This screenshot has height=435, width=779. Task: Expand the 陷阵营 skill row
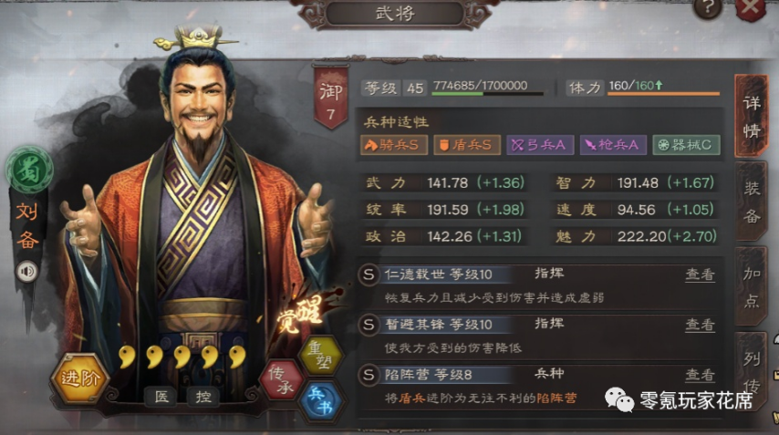pyautogui.click(x=538, y=387)
